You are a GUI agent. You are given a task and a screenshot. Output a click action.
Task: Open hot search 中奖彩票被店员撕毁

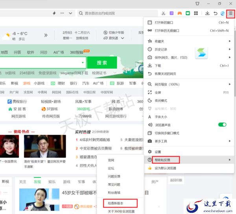pos(96,148)
